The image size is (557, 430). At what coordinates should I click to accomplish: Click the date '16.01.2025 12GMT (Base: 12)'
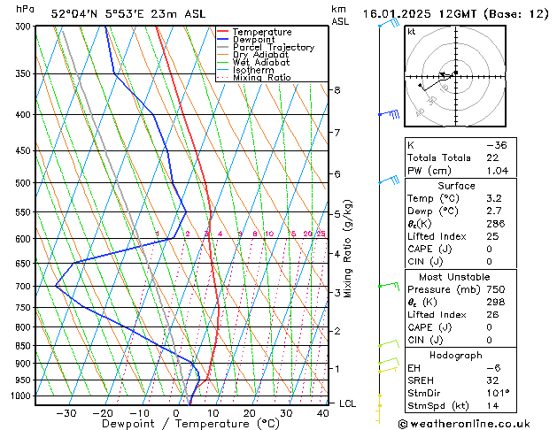click(x=456, y=14)
